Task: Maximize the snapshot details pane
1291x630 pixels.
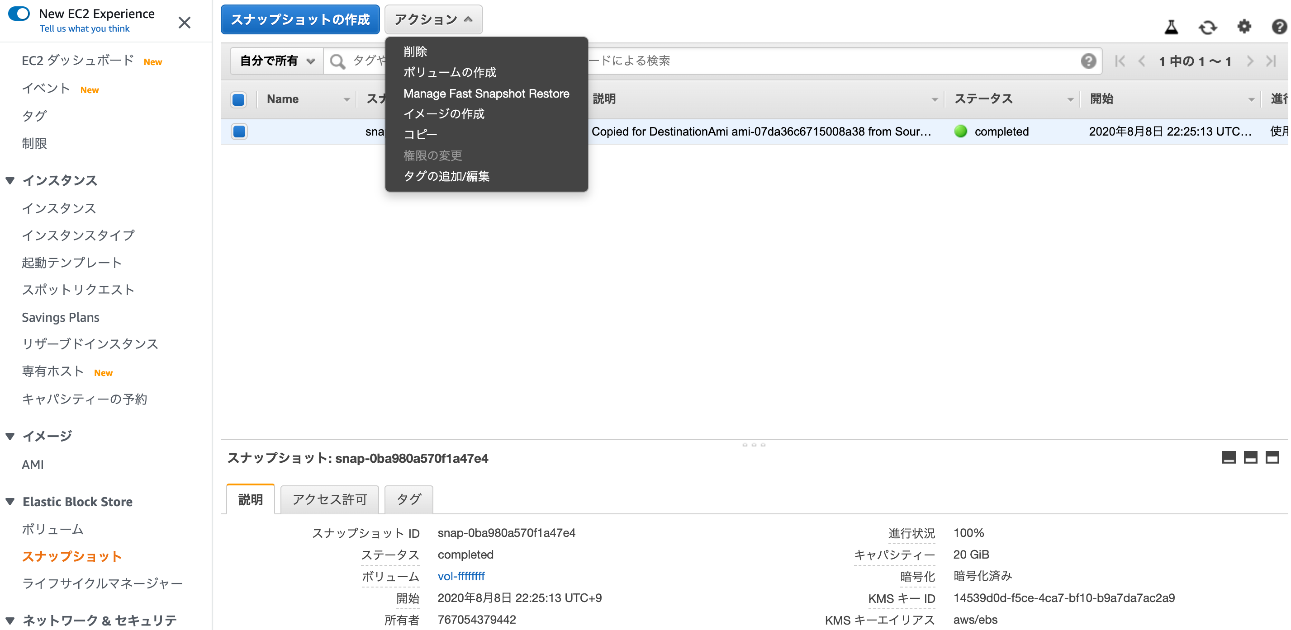Action: (x=1272, y=457)
